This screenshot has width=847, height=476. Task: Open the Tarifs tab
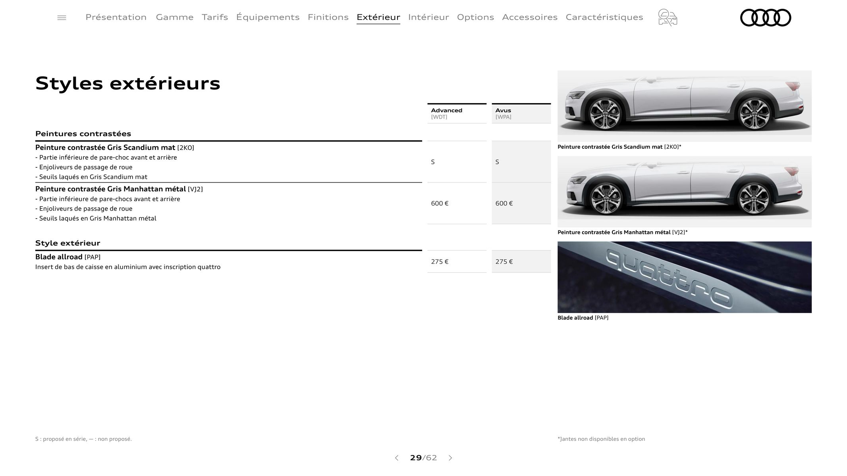[215, 17]
